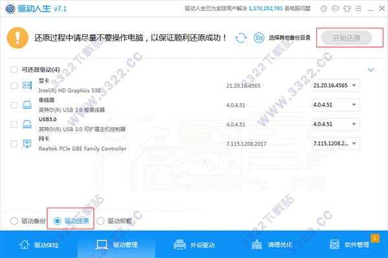Open the skin shirt icon

(x=347, y=8)
